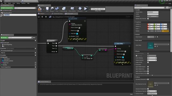
Task: Set Mobility to Static
Action: pyautogui.click(x=151, y=31)
